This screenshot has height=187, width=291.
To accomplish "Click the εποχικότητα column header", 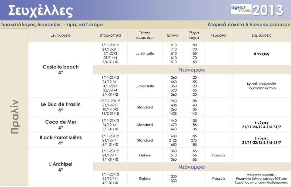I will point(110,35).
